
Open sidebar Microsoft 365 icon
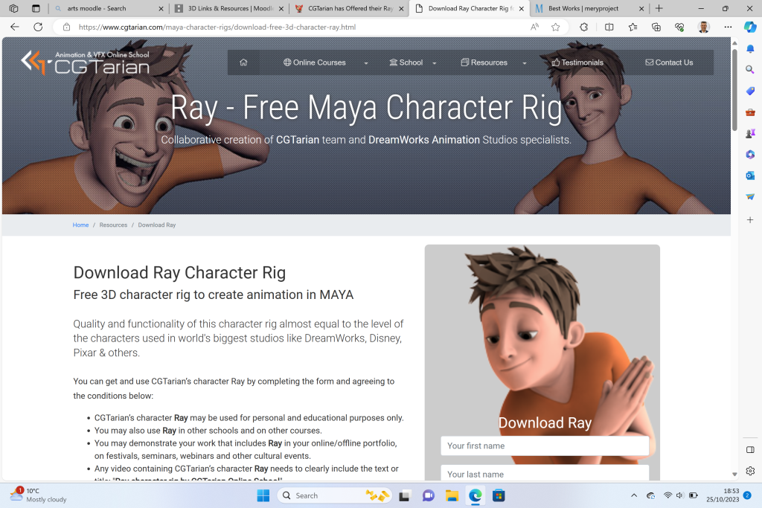750,155
